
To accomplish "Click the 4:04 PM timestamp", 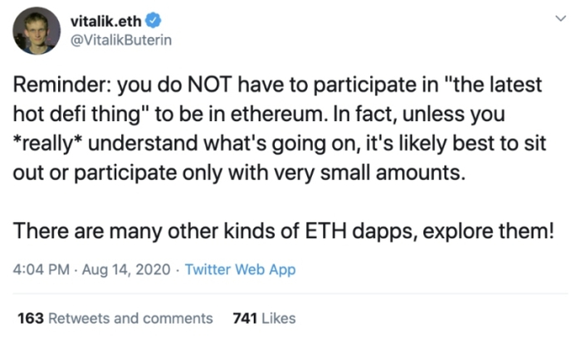I will click(x=41, y=269).
